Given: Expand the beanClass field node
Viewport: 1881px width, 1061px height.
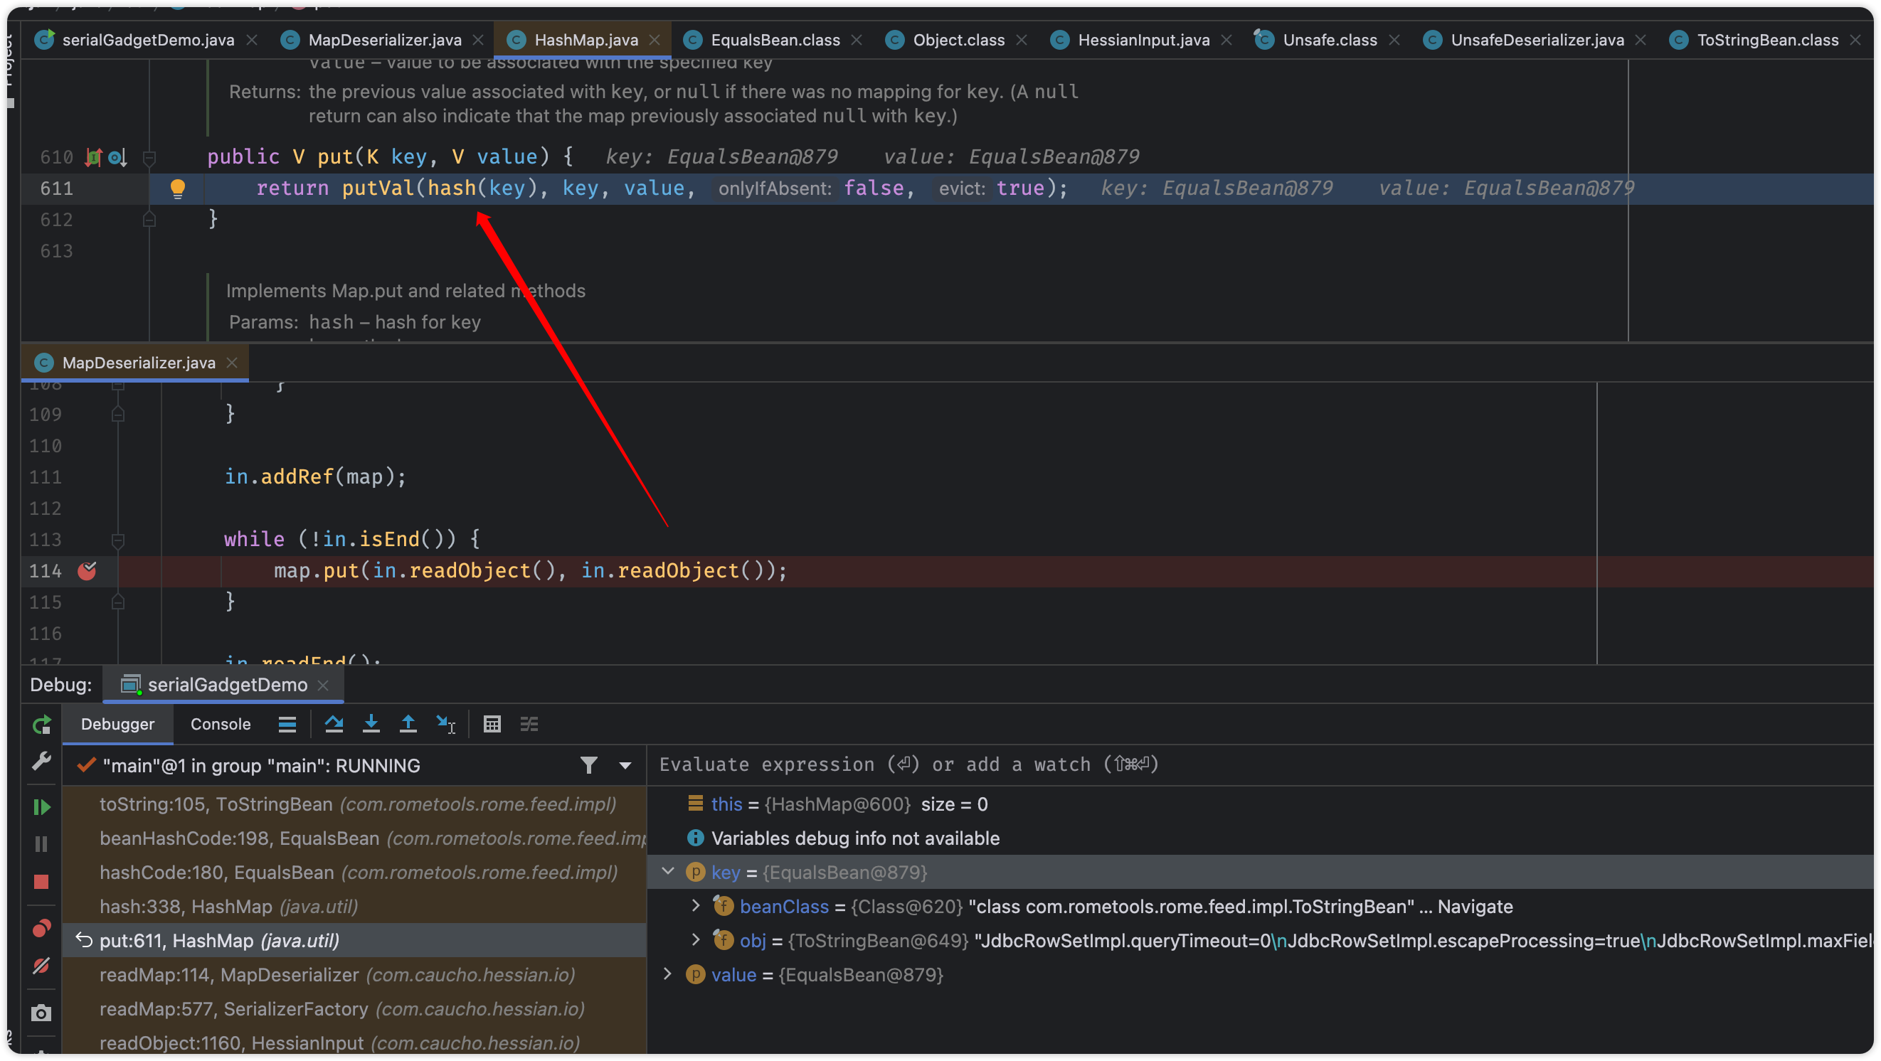Looking at the screenshot, I should click(696, 905).
